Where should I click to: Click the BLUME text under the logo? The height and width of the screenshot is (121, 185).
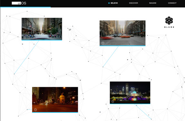point(169,27)
